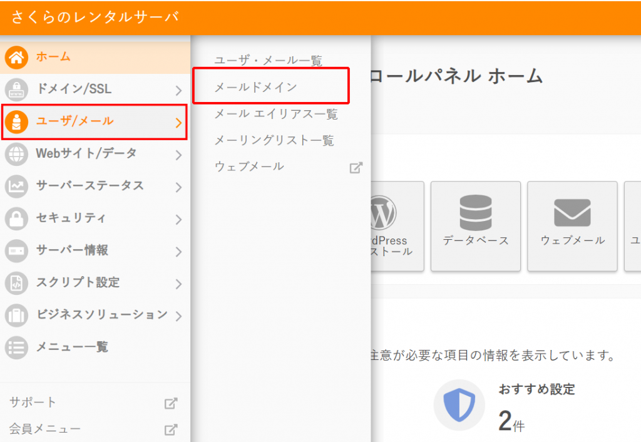Choose メール エイリアス一覧 from submenu

(x=275, y=114)
